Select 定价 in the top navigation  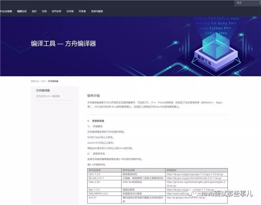(x=34, y=11)
